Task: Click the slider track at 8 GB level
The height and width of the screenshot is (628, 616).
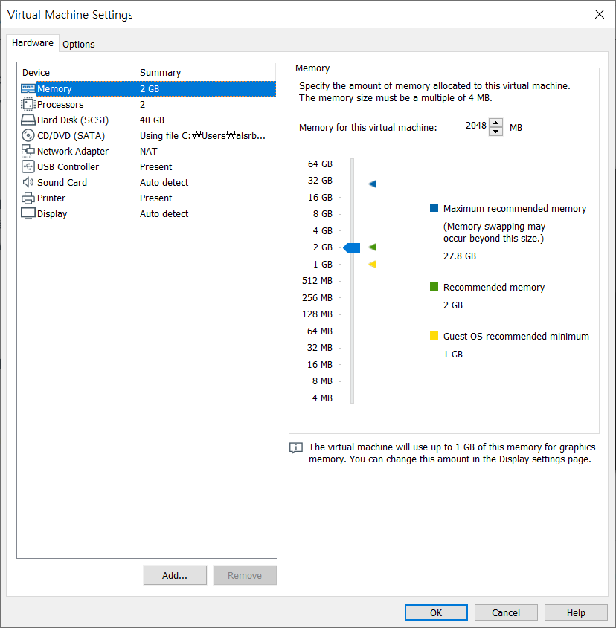Action: tap(352, 214)
